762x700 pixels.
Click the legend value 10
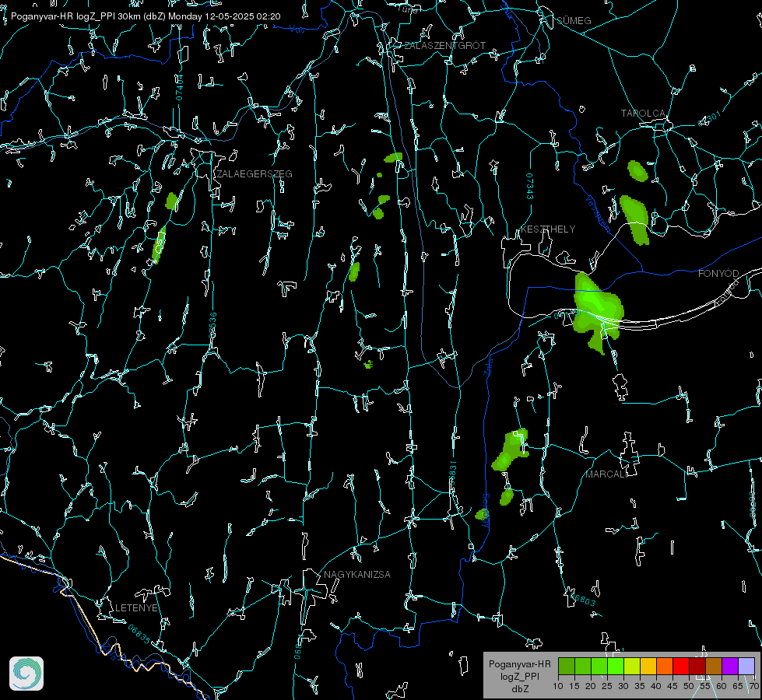(x=558, y=686)
